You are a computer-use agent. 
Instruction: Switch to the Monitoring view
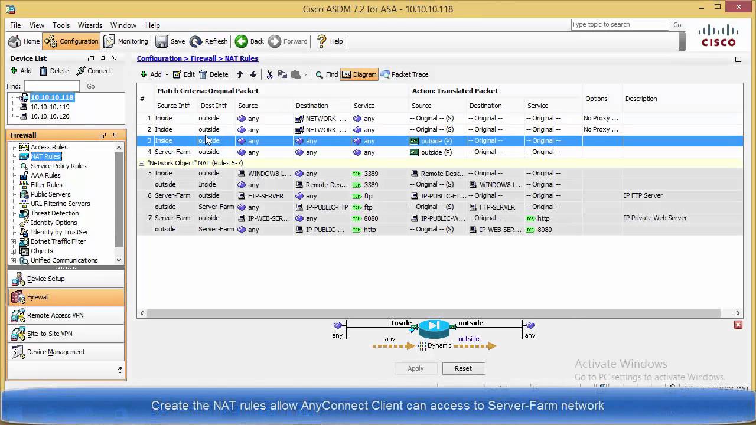pos(126,41)
